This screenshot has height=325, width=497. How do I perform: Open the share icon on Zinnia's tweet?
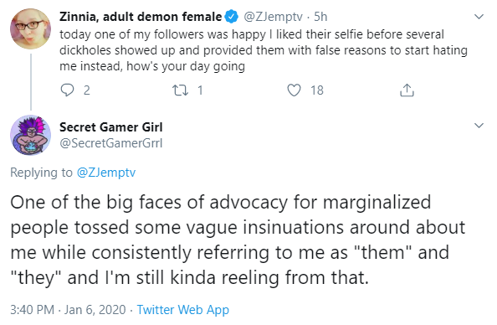click(x=407, y=90)
